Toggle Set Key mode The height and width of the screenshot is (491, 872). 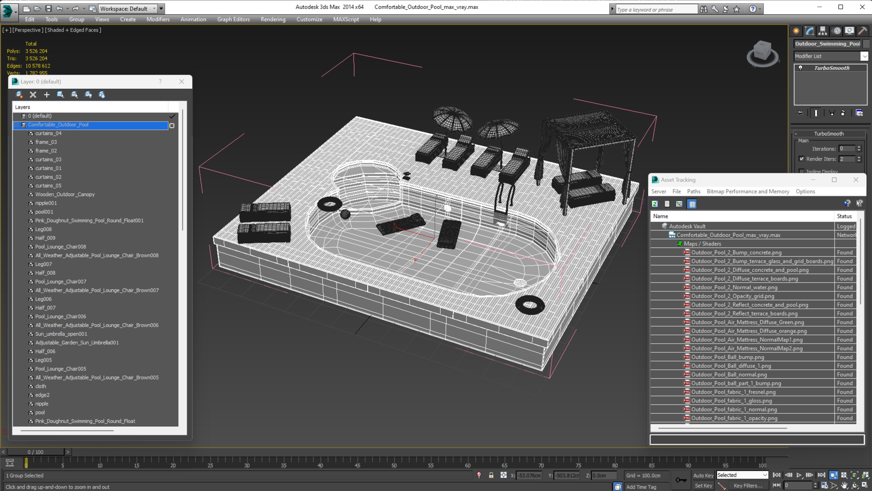[703, 485]
